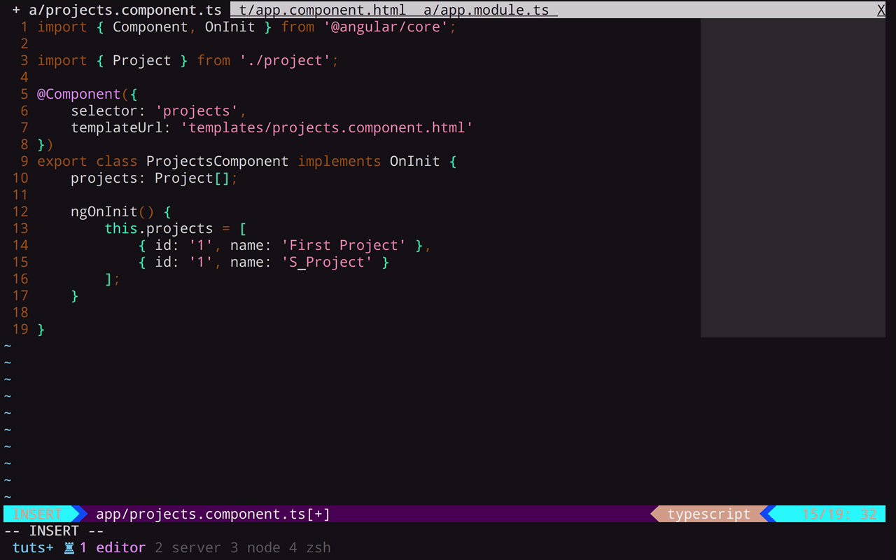The height and width of the screenshot is (560, 896).
Task: Switch to tmux window '2 server'
Action: pyautogui.click(x=188, y=547)
